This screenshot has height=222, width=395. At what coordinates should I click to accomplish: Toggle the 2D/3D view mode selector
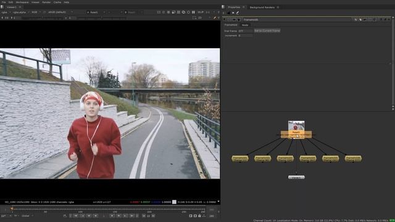[x=200, y=18]
